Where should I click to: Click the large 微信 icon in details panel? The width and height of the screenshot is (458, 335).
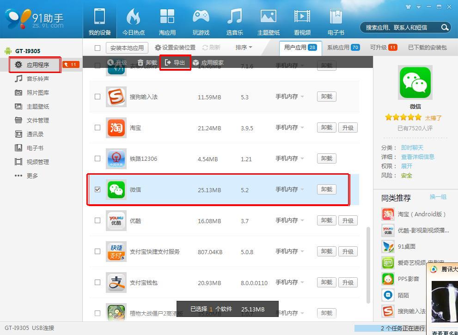click(415, 83)
